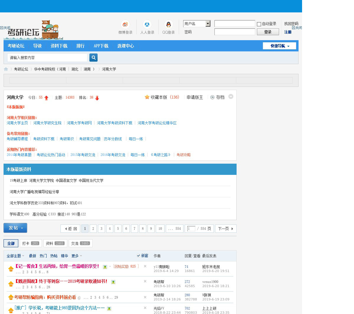Viewport: 354px width, 314px height.
Task: Switch to the 打卡 203 tab
Action: point(31,243)
